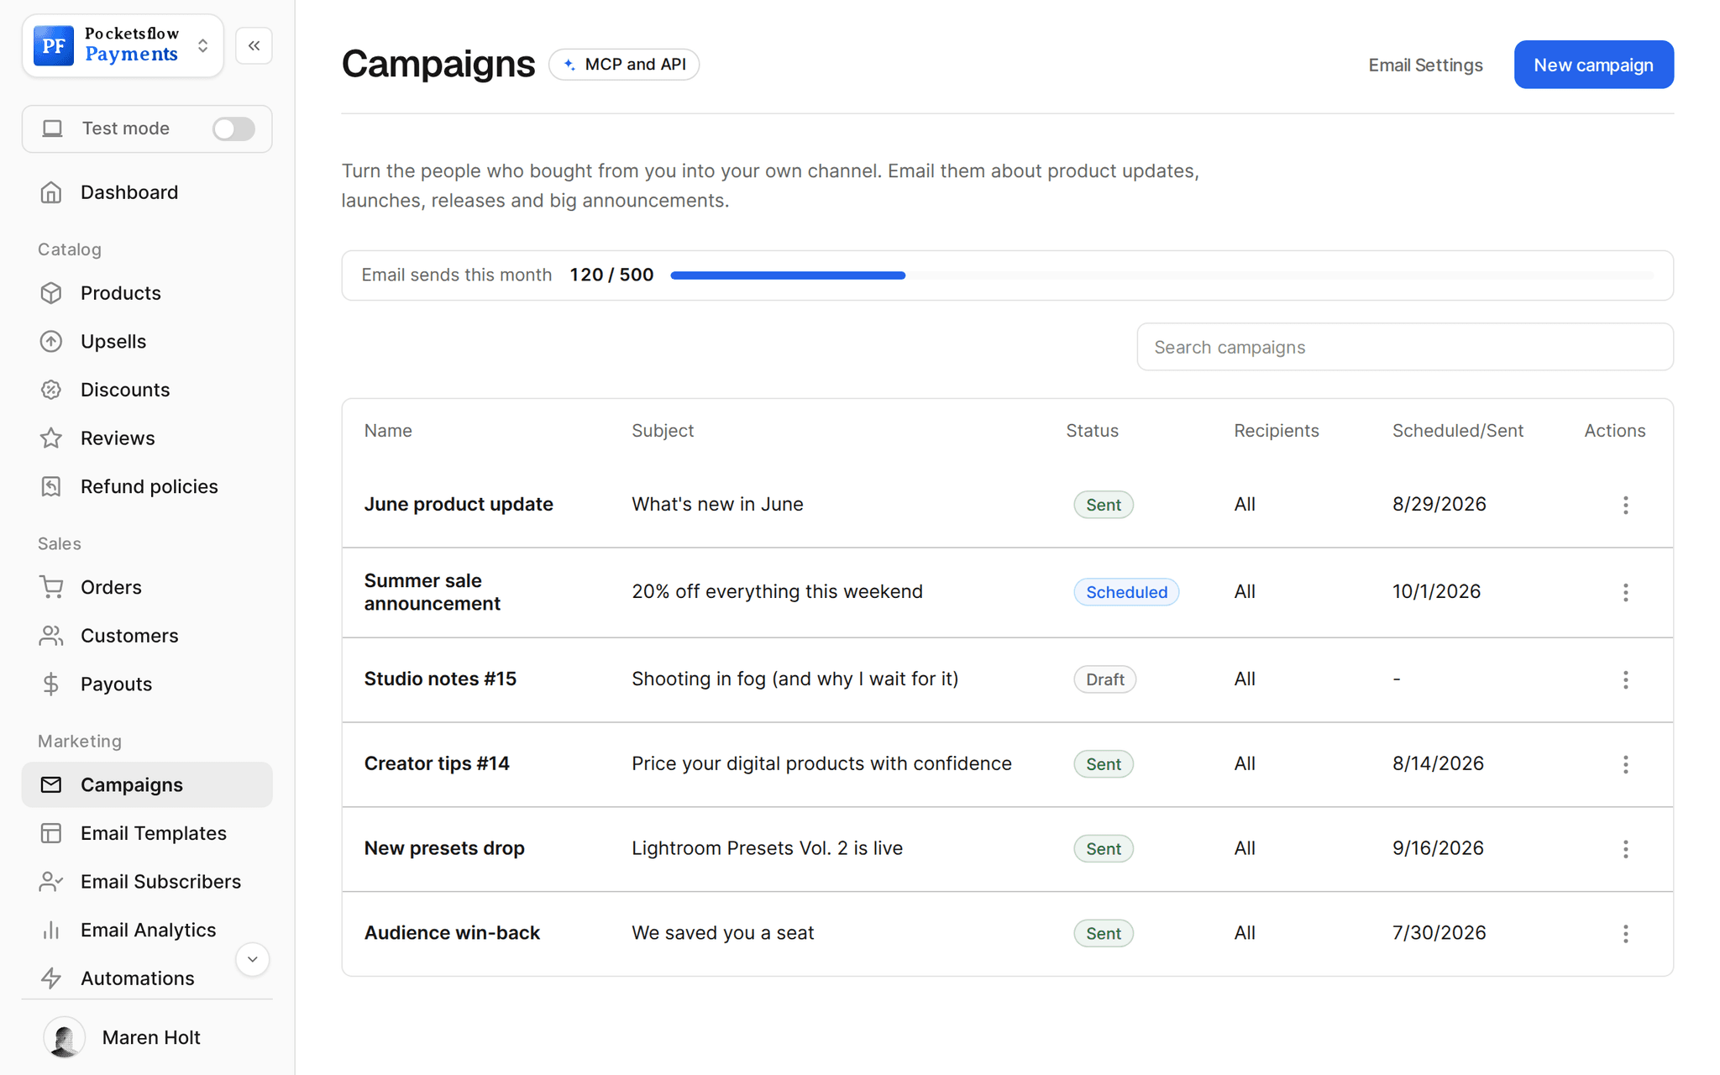Click subject 'We saved you a seat'
This screenshot has width=1720, height=1075.
(723, 933)
